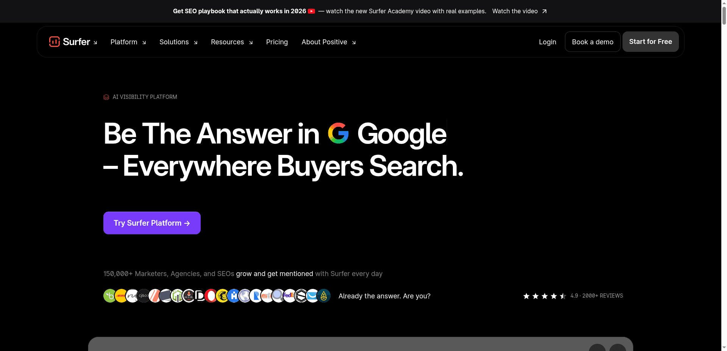Open the Platform menu
727x351 pixels.
click(124, 42)
